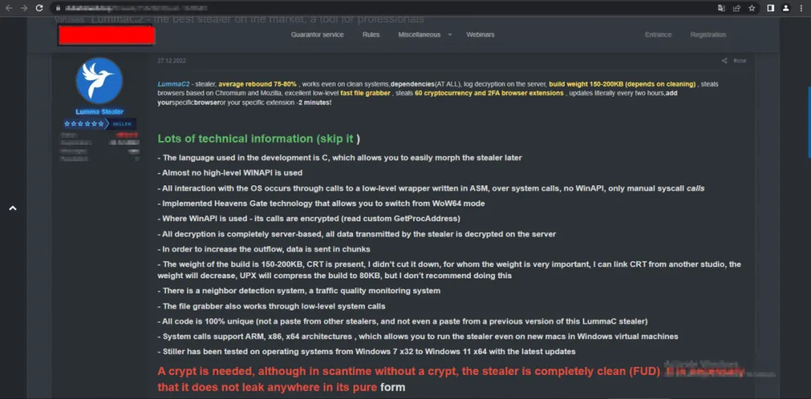This screenshot has width=811, height=399.
Task: Click the browser address bar
Action: click(375, 7)
